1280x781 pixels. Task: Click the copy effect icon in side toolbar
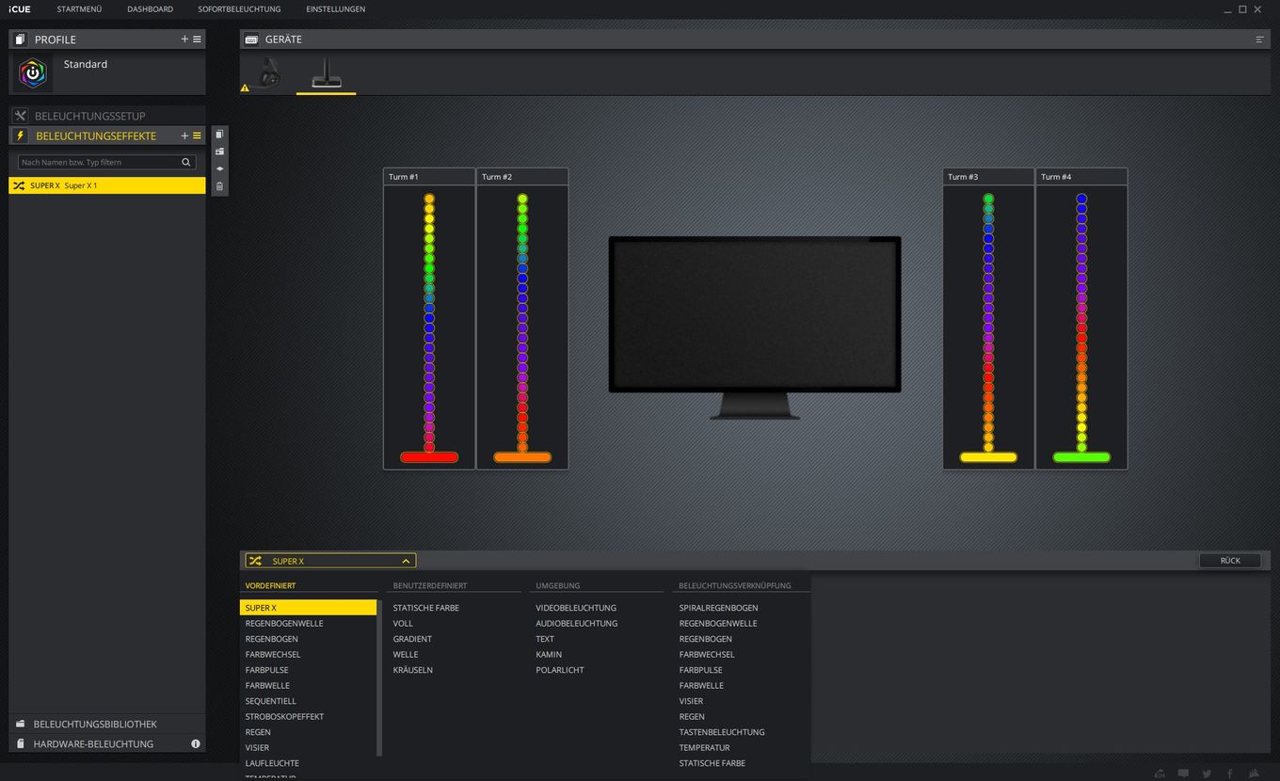pyautogui.click(x=219, y=135)
